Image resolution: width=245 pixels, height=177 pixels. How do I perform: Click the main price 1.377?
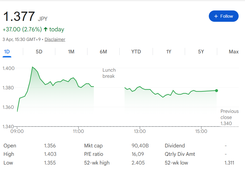click(x=19, y=16)
